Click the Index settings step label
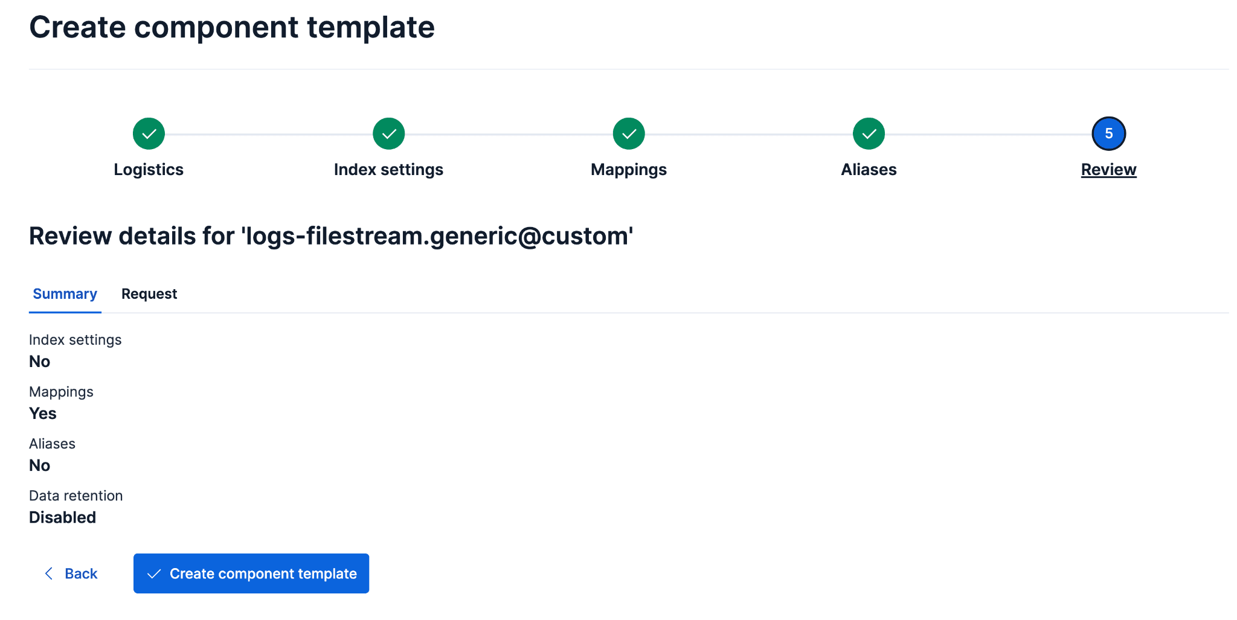Screen dimensions: 1237x620 tap(388, 170)
